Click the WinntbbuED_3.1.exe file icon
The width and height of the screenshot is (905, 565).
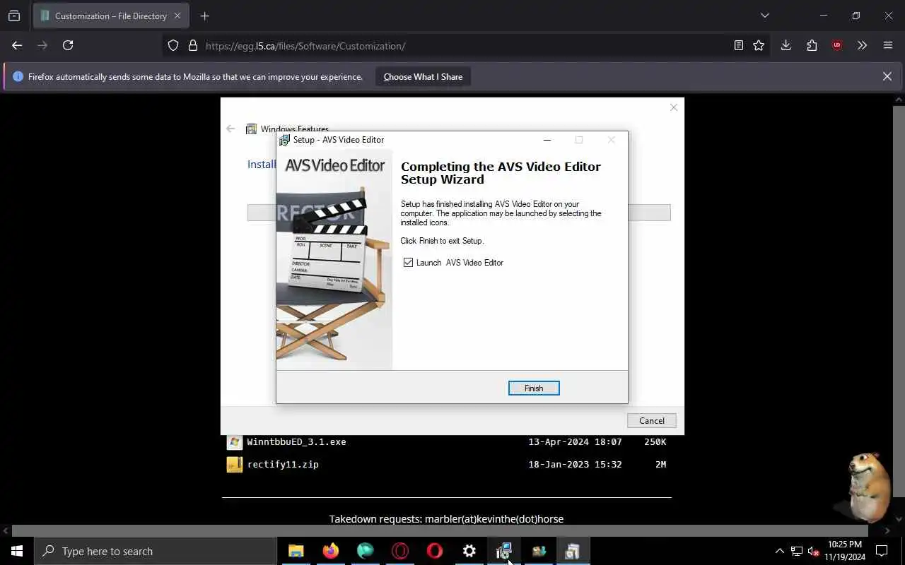tap(234, 442)
